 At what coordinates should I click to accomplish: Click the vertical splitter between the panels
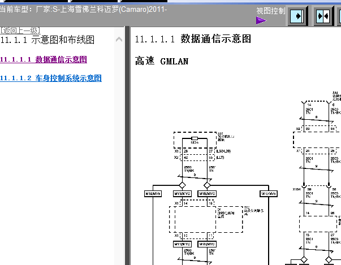[x=127, y=146]
